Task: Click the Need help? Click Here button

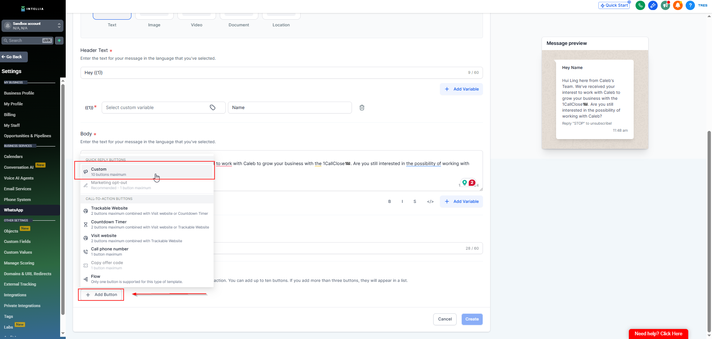Action: [x=659, y=334]
